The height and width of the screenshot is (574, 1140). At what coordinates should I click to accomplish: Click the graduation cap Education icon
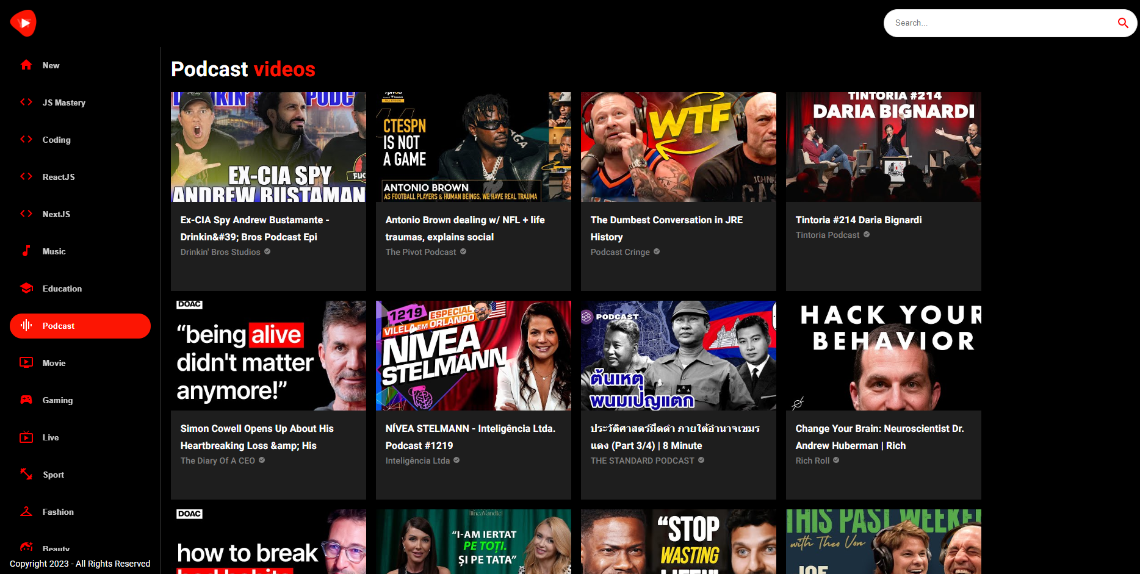(x=26, y=288)
